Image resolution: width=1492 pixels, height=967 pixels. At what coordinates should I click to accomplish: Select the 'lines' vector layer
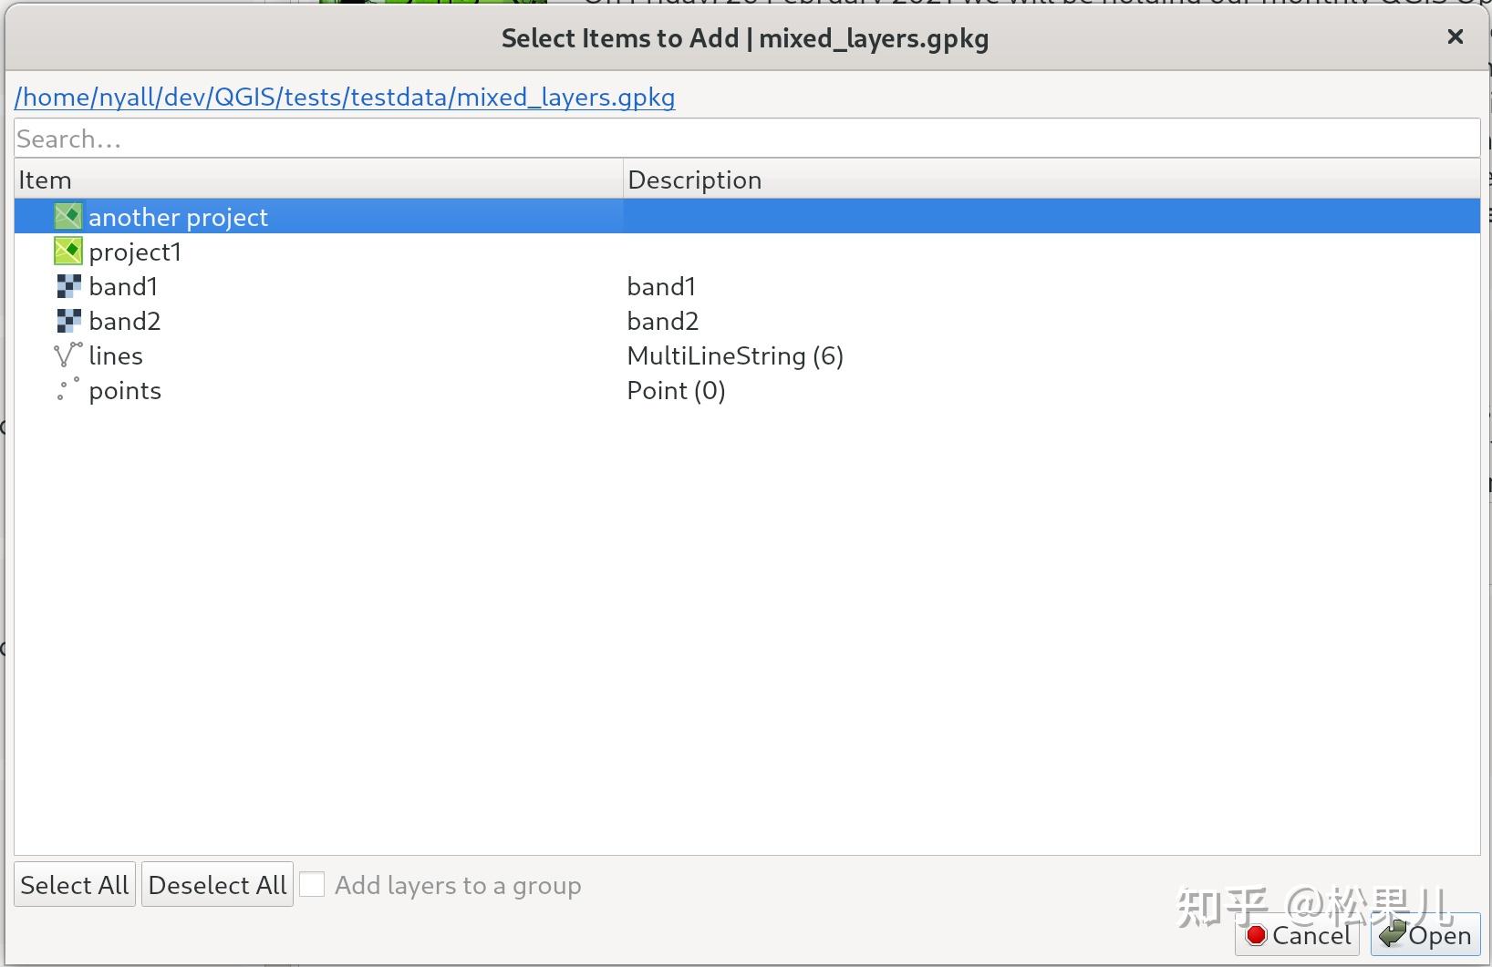tap(116, 356)
